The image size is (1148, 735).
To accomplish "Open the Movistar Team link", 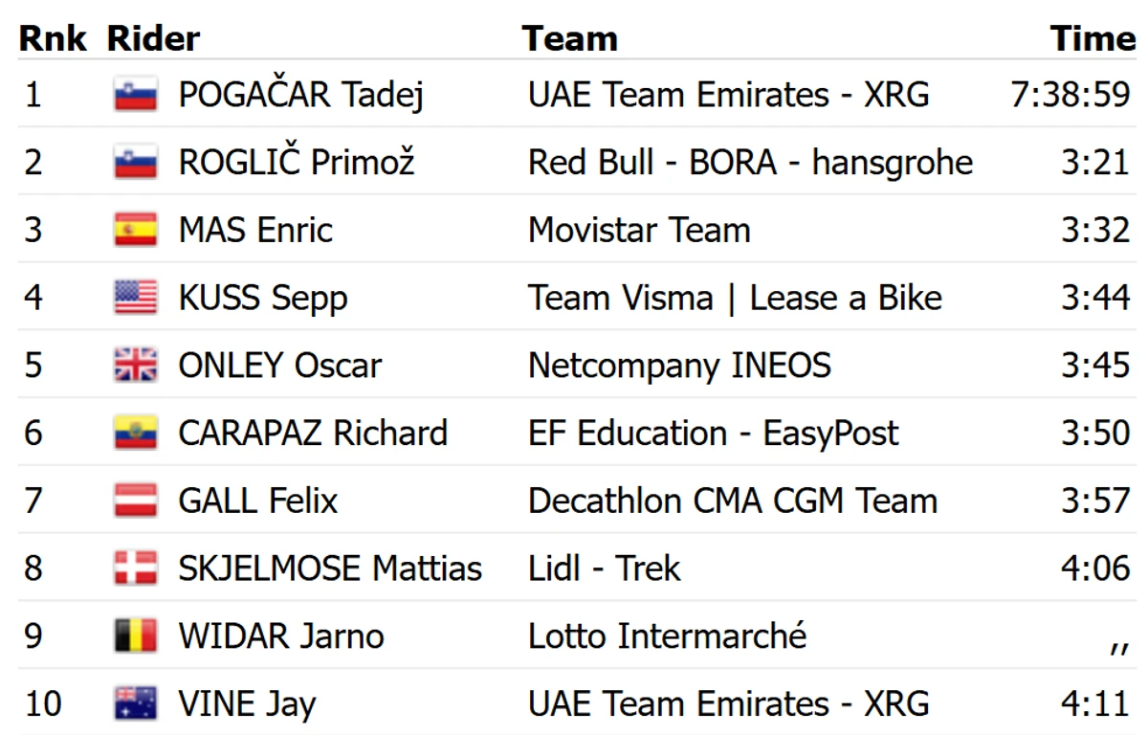I will coord(639,231).
